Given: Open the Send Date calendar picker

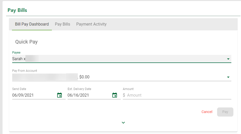Looking at the screenshot, I should pyautogui.click(x=59, y=95).
